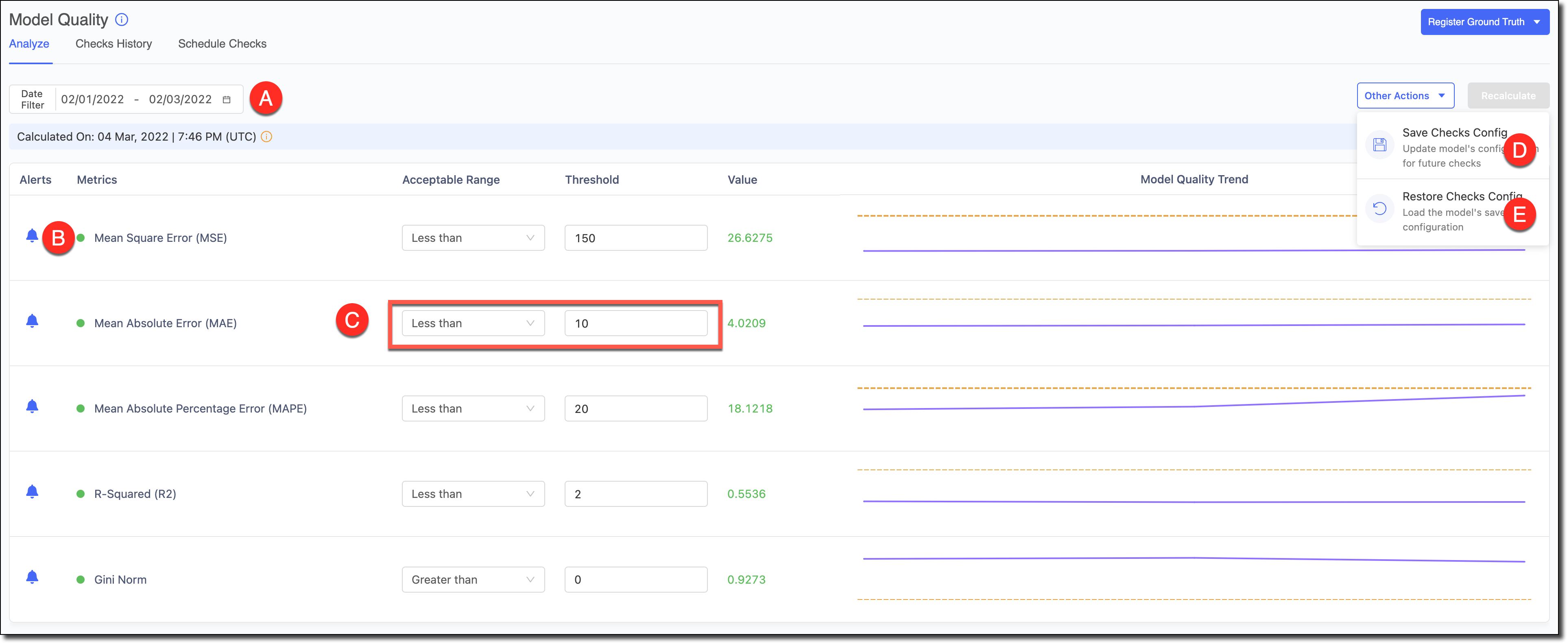The height and width of the screenshot is (643, 1567).
Task: Click the Recalculate button
Action: pyautogui.click(x=1508, y=96)
